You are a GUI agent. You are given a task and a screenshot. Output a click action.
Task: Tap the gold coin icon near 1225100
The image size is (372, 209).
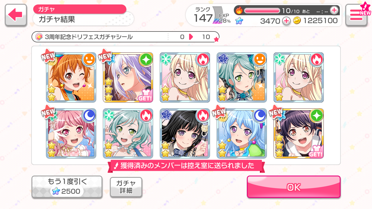click(297, 21)
